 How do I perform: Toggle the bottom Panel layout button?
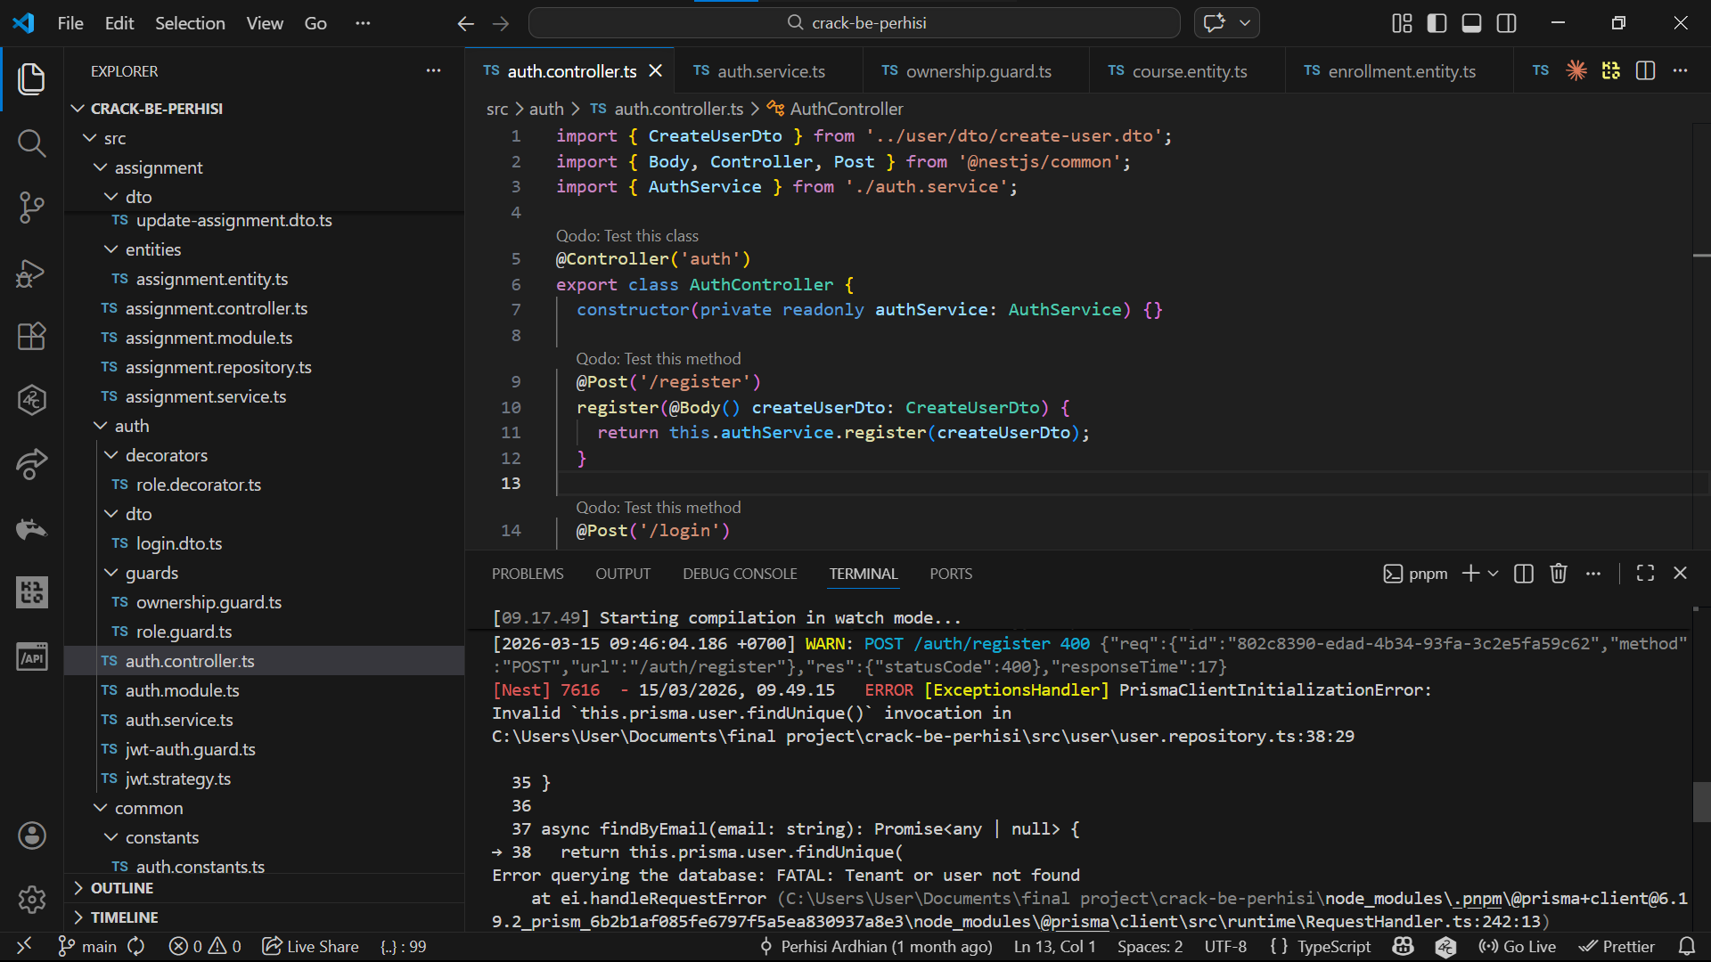click(x=1471, y=23)
